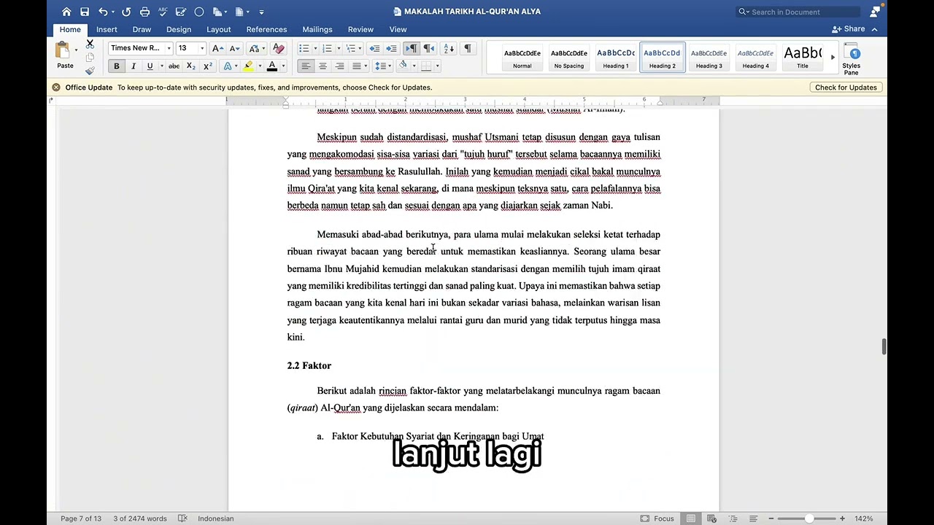Redo with the circular arrow icon
934x525 pixels.
click(126, 12)
